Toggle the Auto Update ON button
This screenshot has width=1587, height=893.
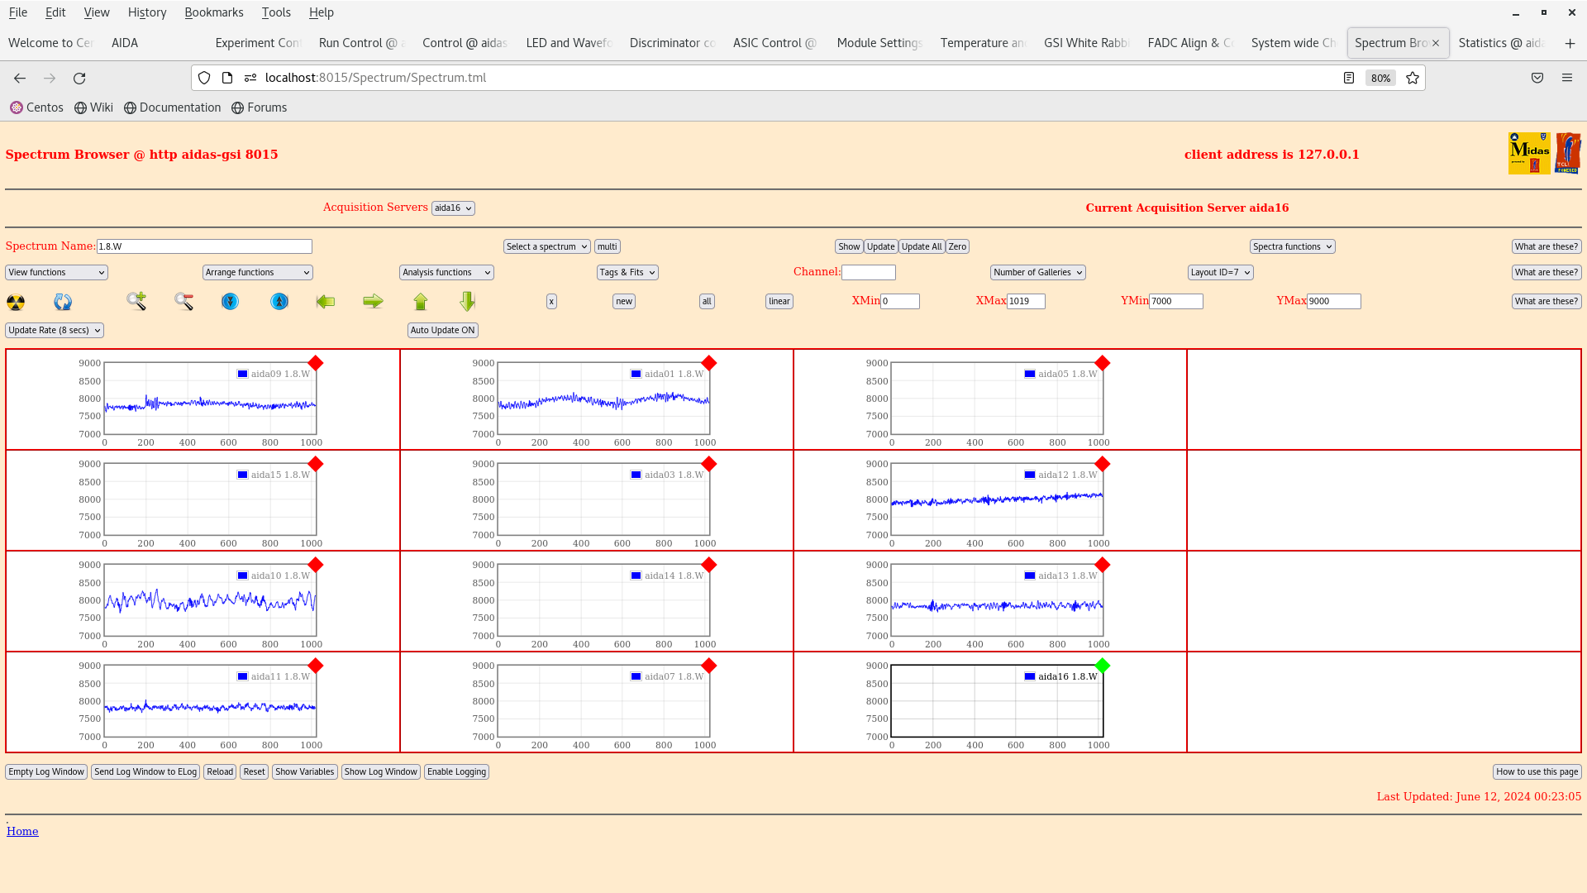(x=442, y=331)
